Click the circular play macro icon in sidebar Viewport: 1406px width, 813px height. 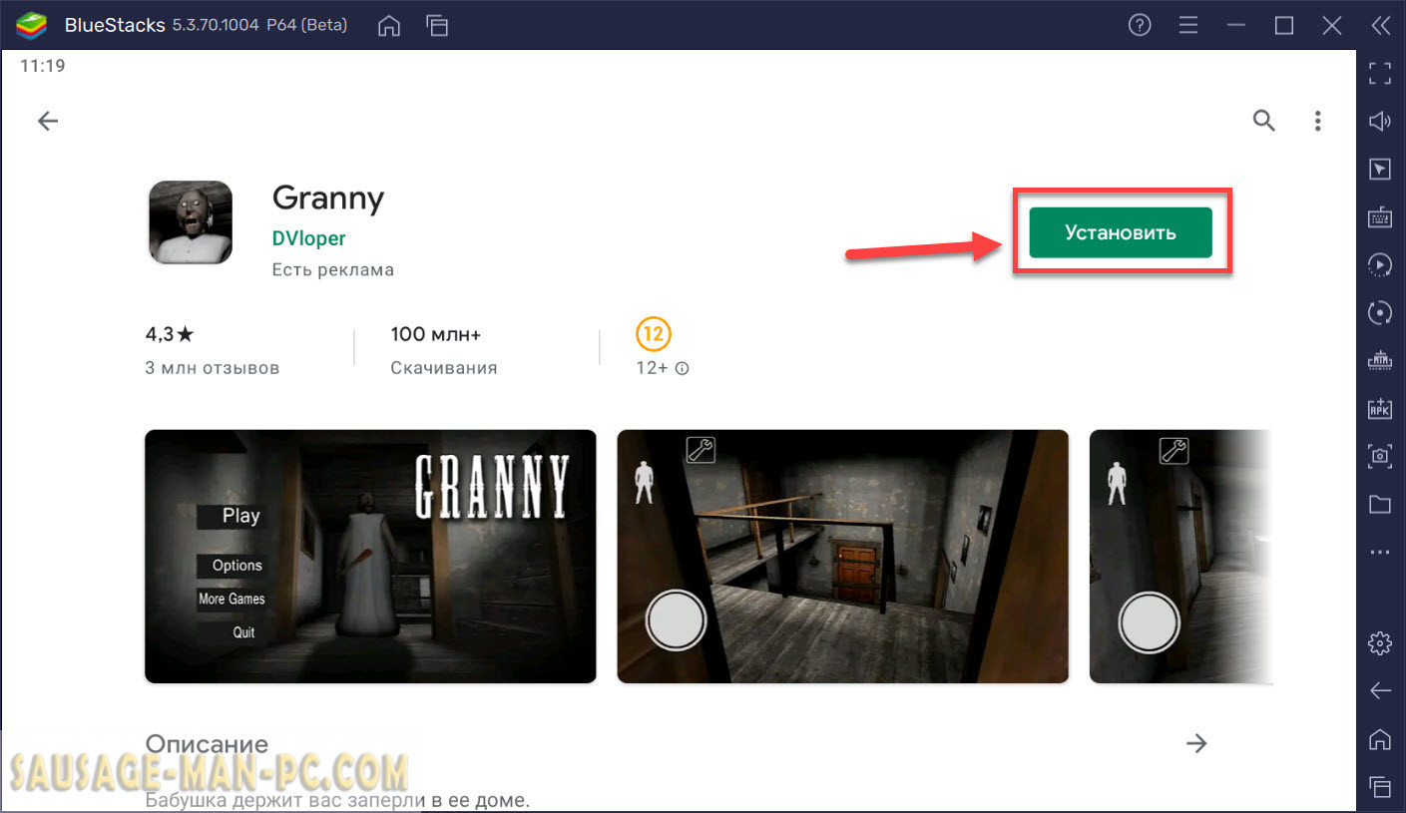pyautogui.click(x=1380, y=264)
